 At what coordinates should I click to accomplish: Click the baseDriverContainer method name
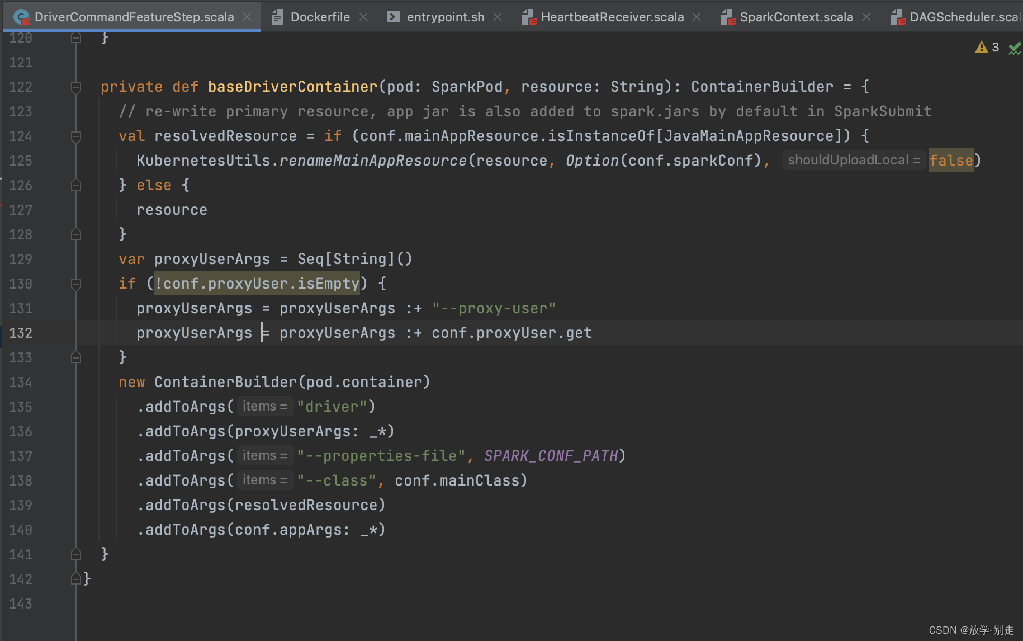292,87
